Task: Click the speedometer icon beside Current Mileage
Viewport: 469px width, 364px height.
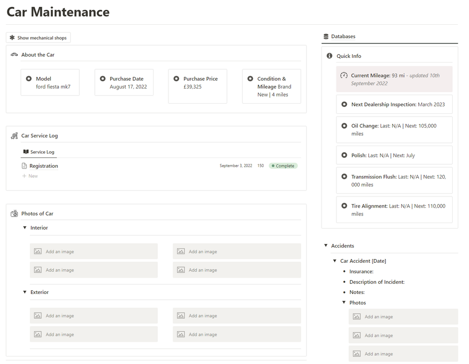Action: click(x=344, y=76)
